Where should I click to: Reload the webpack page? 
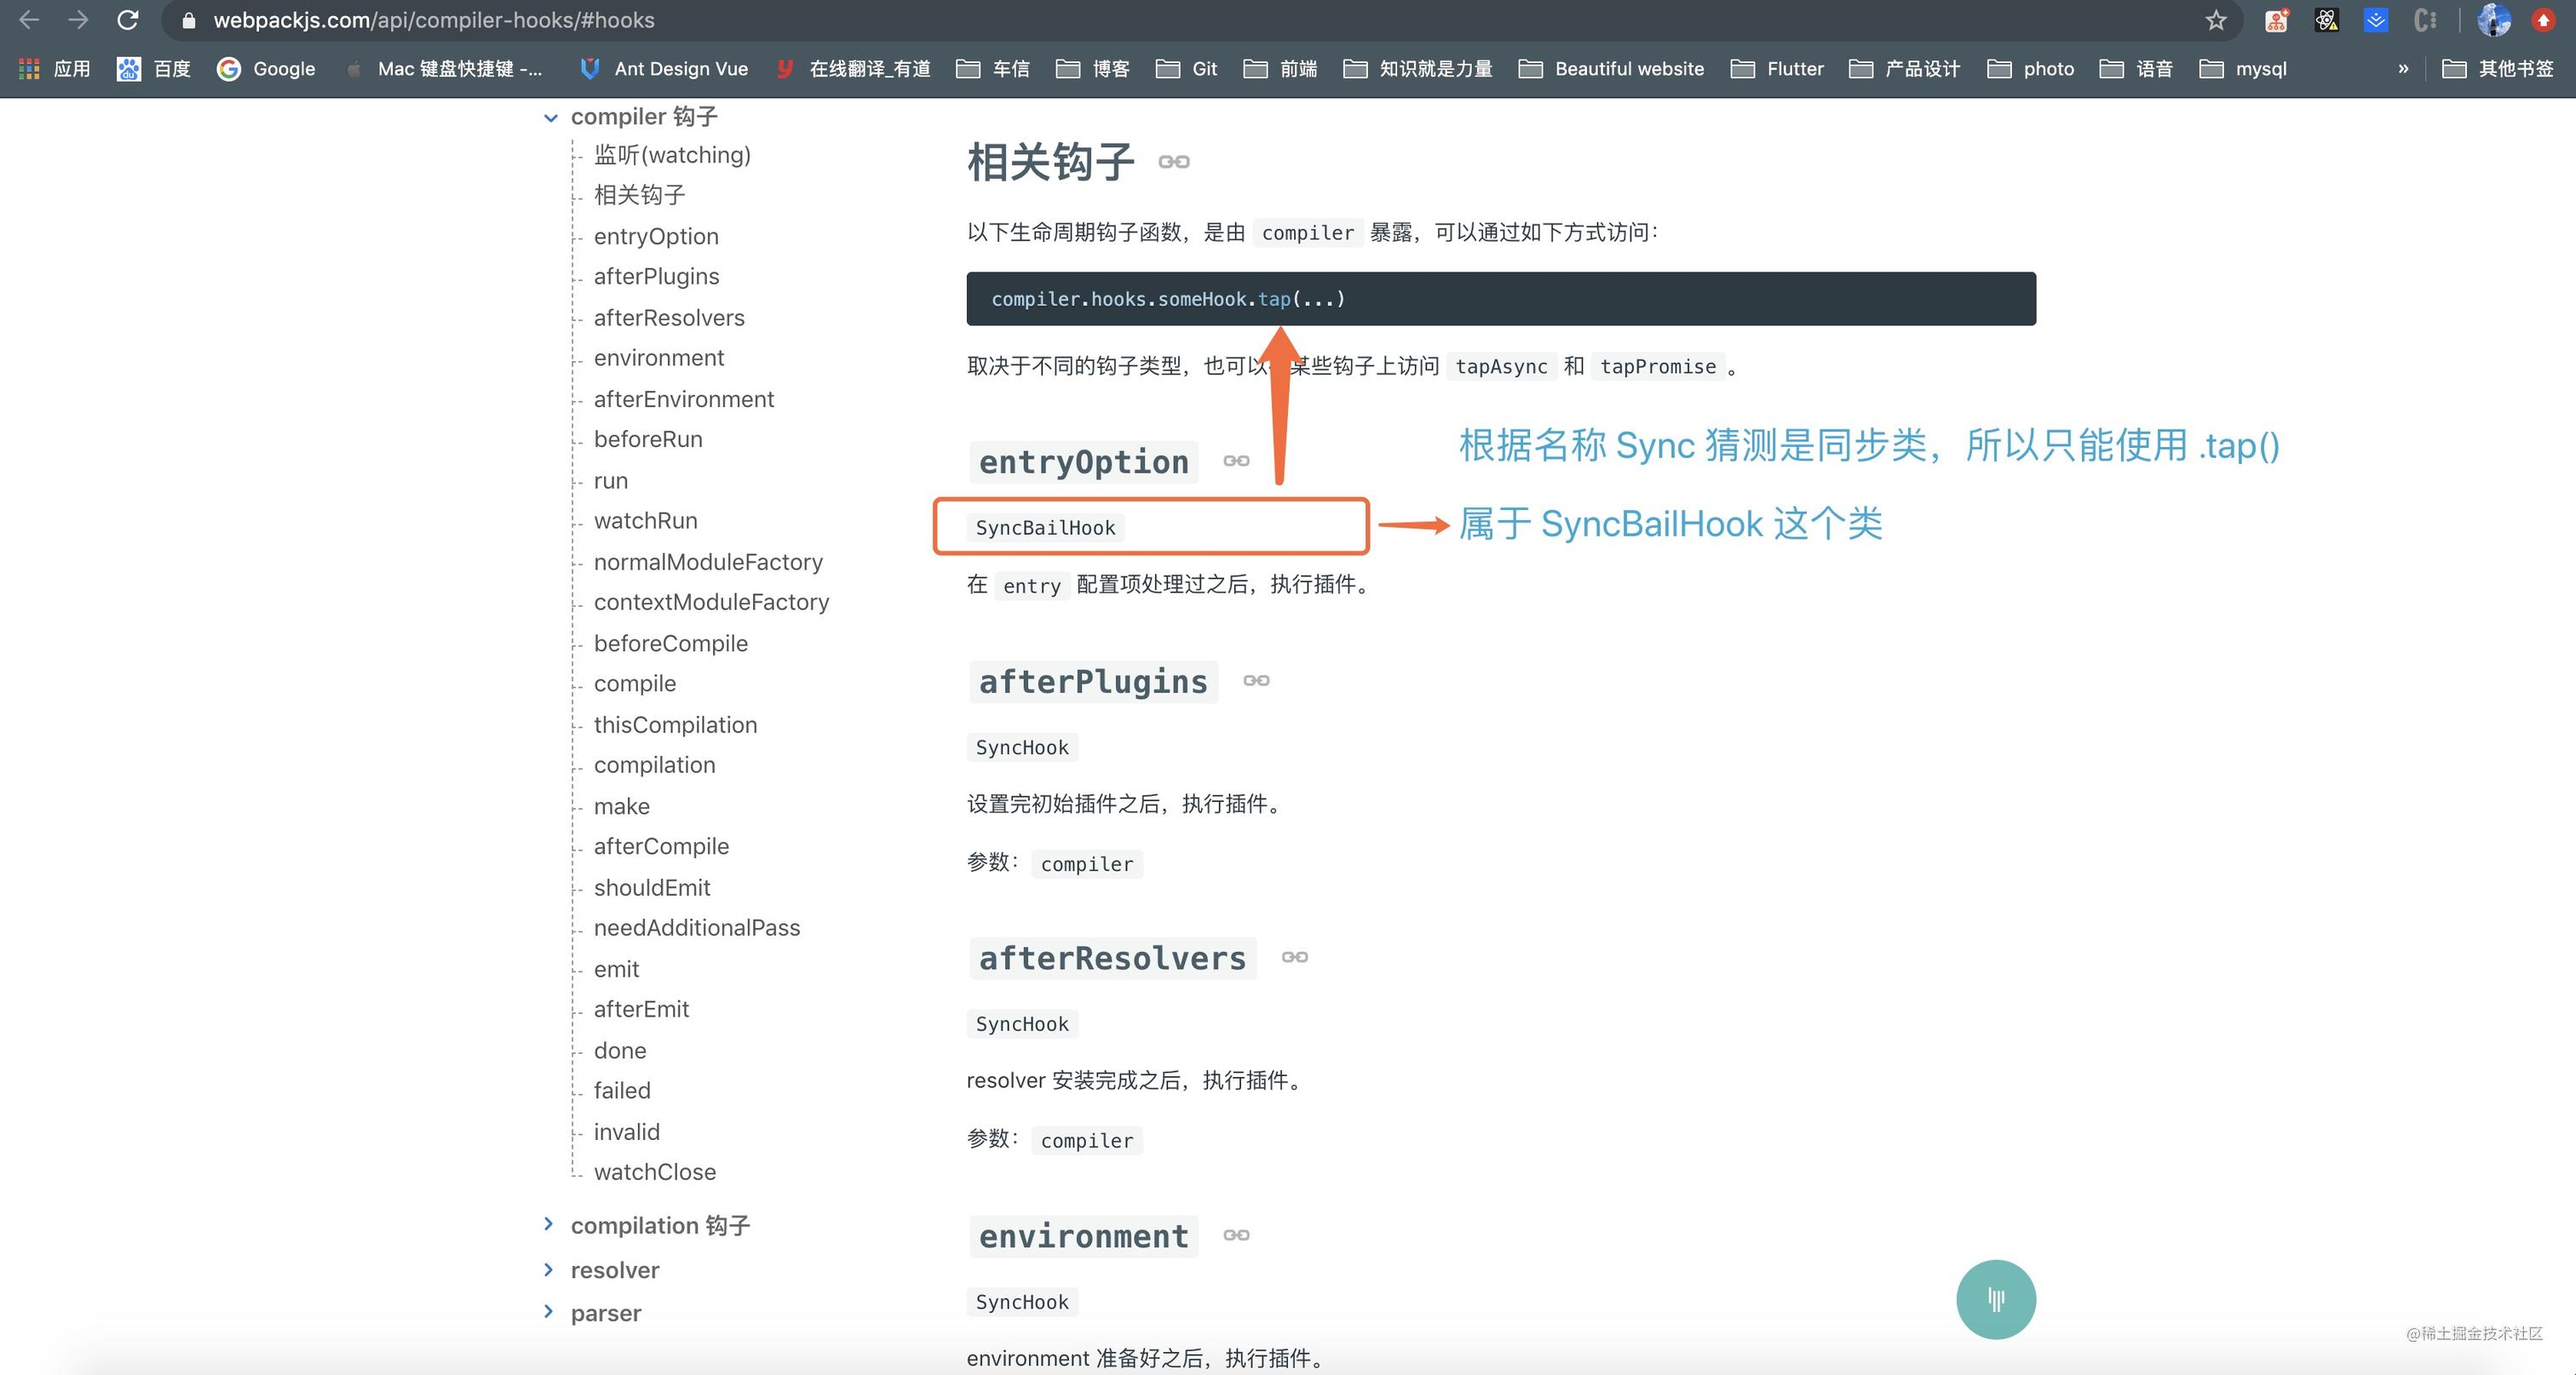127,20
